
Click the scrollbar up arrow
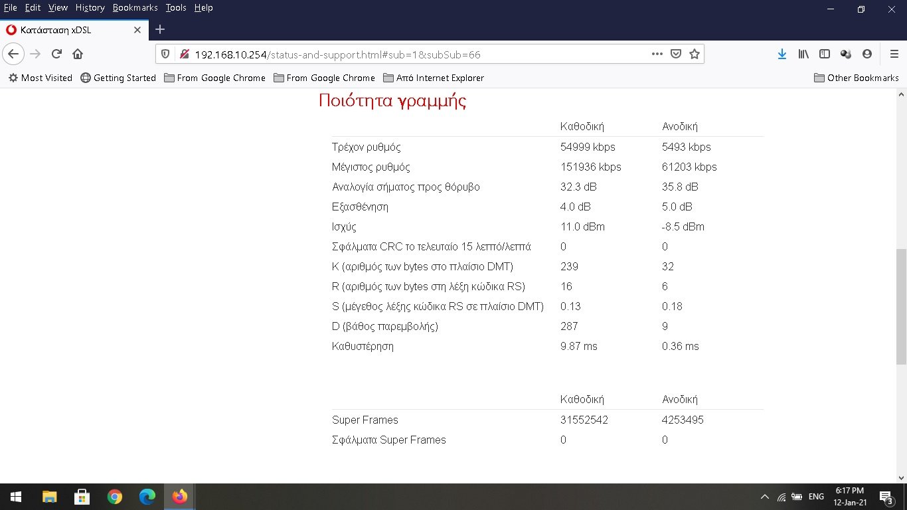point(901,95)
